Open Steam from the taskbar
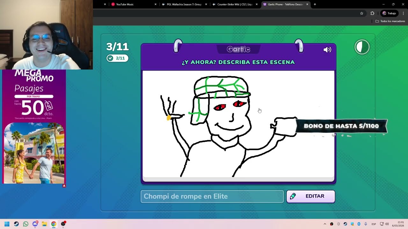 coord(16,224)
